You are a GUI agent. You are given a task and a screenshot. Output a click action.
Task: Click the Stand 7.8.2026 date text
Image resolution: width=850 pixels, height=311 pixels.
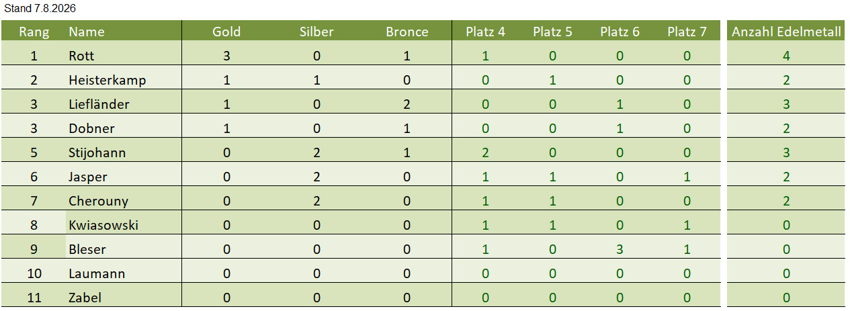click(x=40, y=9)
